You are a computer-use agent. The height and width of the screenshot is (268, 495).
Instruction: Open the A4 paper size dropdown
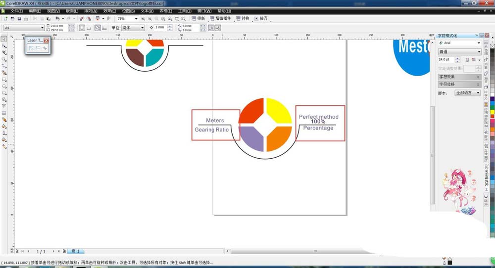(42, 28)
